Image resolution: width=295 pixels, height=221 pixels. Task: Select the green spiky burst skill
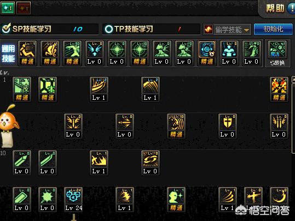pyautogui.click(x=48, y=200)
